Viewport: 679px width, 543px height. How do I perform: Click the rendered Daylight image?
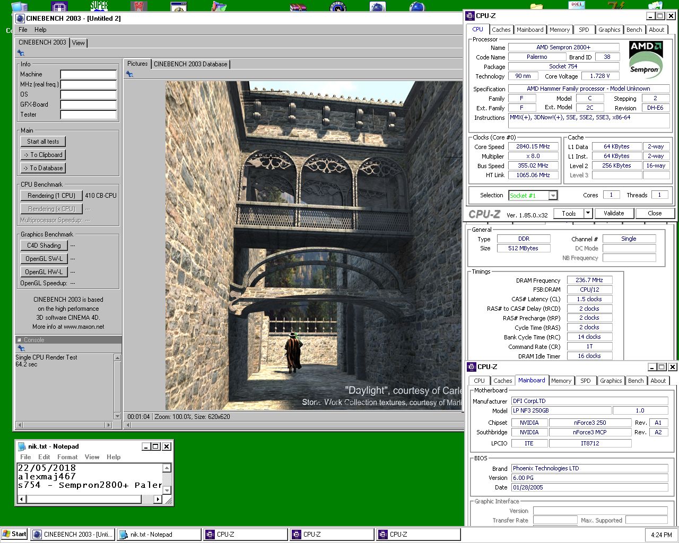[x=314, y=246]
